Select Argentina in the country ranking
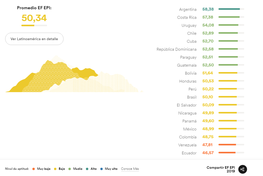Viewport: 263px width, 176px height. [188, 10]
